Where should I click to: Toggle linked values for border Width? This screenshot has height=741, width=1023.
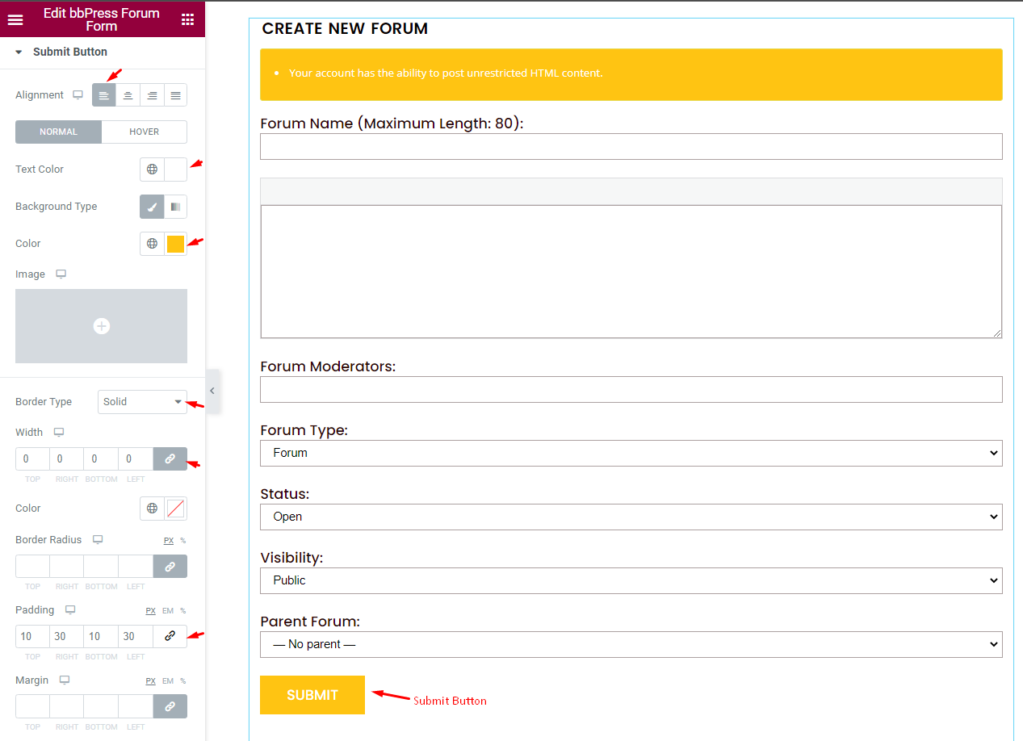[x=170, y=458]
